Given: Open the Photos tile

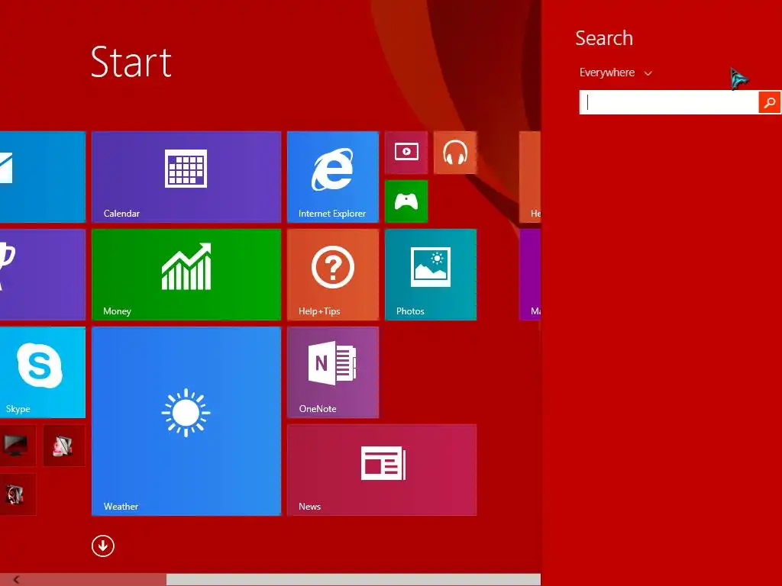Looking at the screenshot, I should point(431,275).
